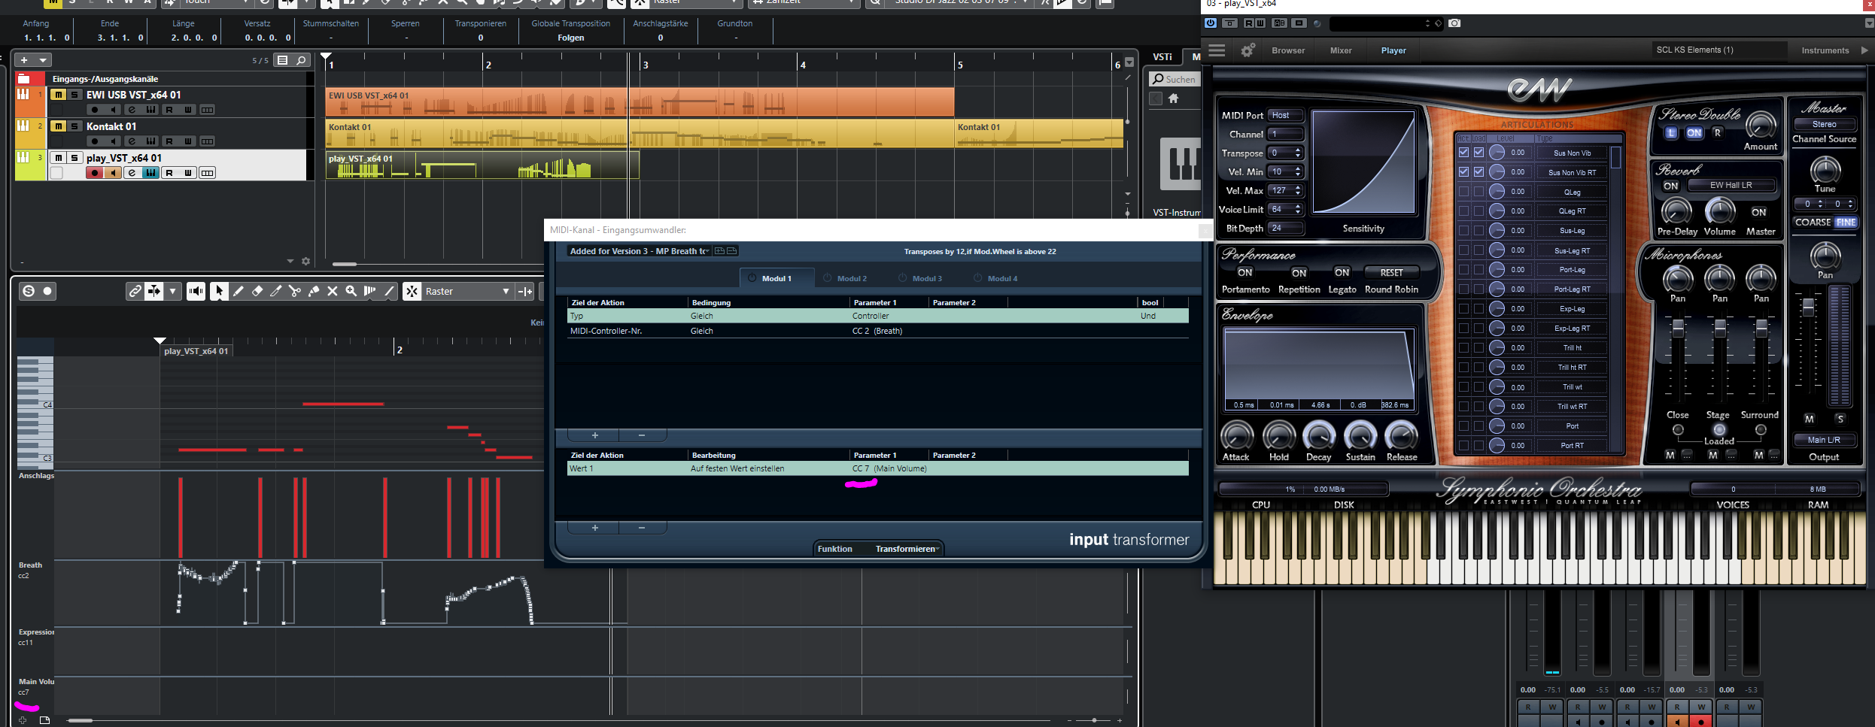Click the plugin snapshot camera icon
This screenshot has width=1875, height=727.
click(x=1454, y=23)
